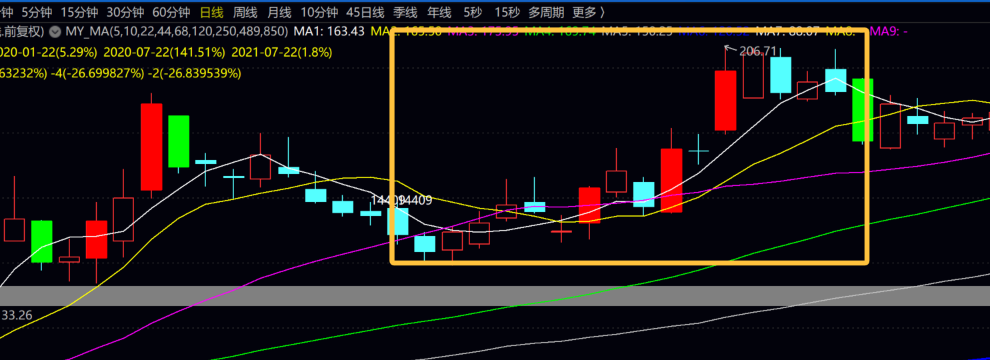
Task: Select the 日线 daily chart tab
Action: (x=211, y=12)
